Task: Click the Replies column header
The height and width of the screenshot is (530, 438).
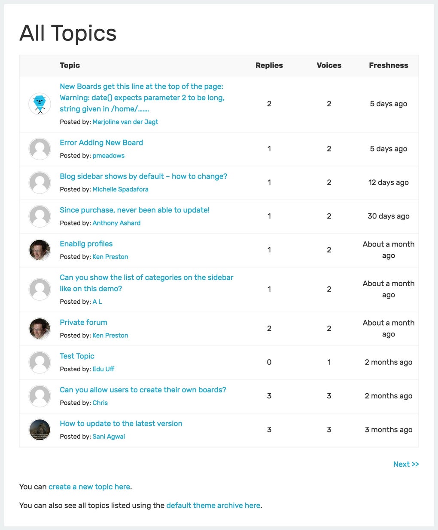Action: [269, 65]
